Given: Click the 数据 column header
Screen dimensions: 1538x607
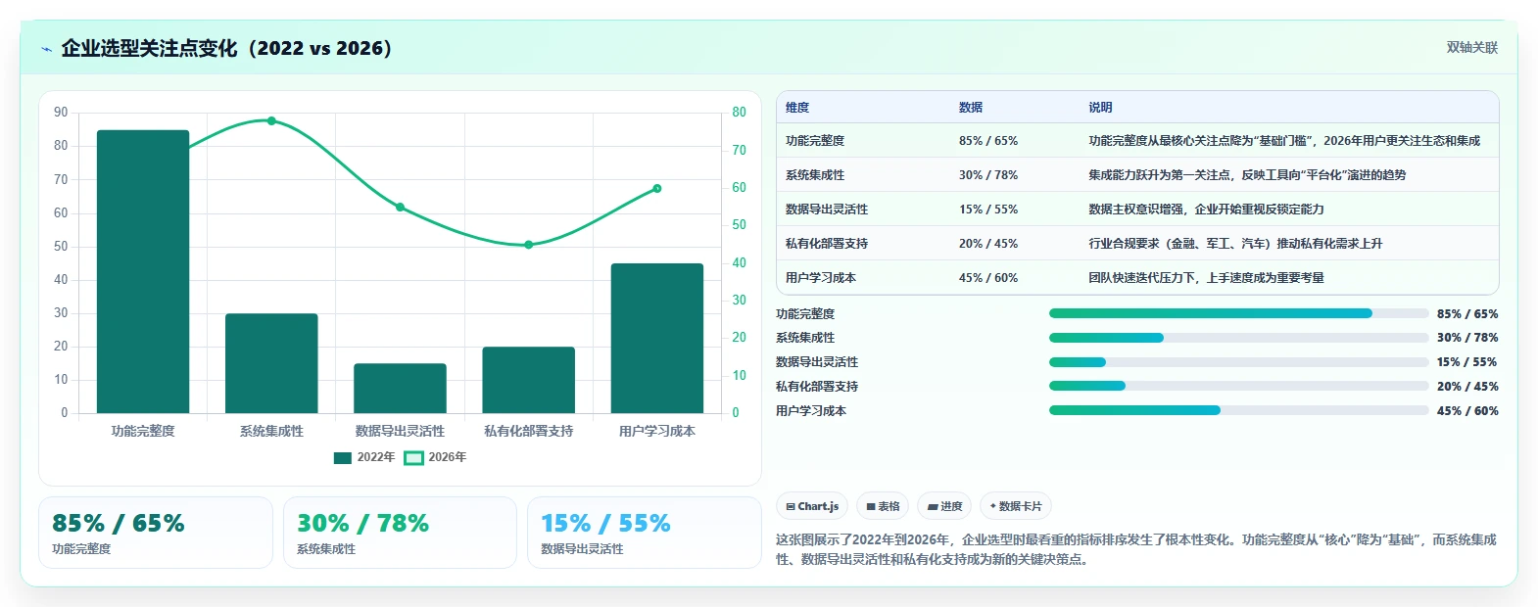Looking at the screenshot, I should point(971,108).
